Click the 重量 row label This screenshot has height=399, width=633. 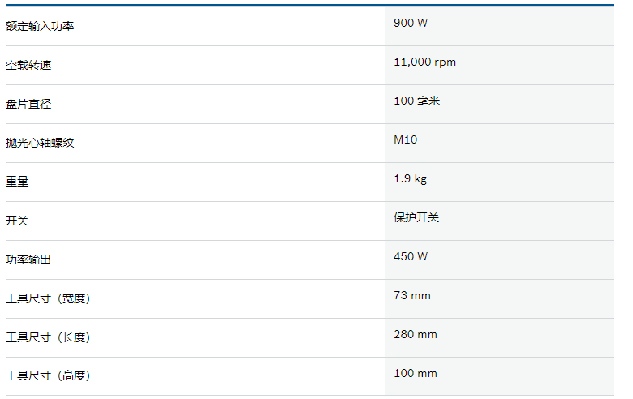[x=17, y=182]
